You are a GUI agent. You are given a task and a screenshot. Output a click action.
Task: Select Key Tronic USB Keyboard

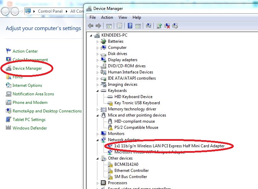pyautogui.click(x=137, y=103)
